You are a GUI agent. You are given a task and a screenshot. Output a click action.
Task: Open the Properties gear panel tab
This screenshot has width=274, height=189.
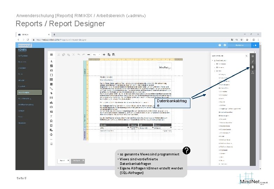tap(253, 56)
